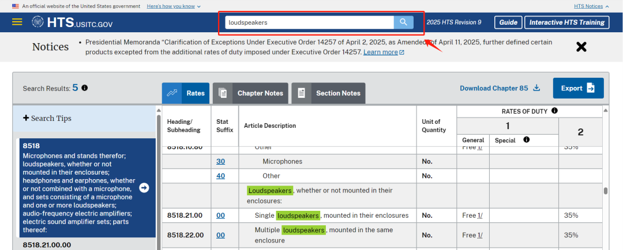Open the Section Notes tab
Image resolution: width=623 pixels, height=250 pixels.
328,93
